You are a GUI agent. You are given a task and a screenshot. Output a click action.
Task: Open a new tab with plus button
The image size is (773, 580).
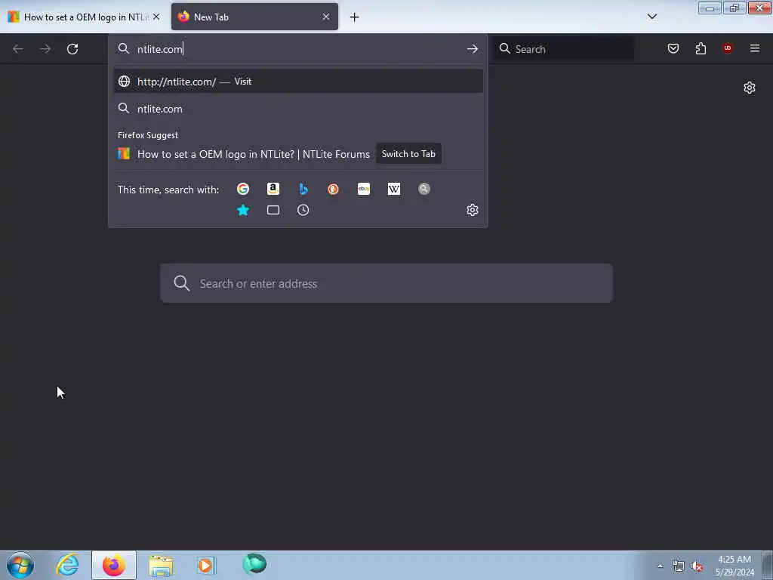tap(355, 17)
